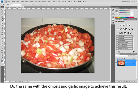Close the che bday 013.JPG document tab
Screen dimensions: 138x103
pyautogui.click(x=23, y=7)
